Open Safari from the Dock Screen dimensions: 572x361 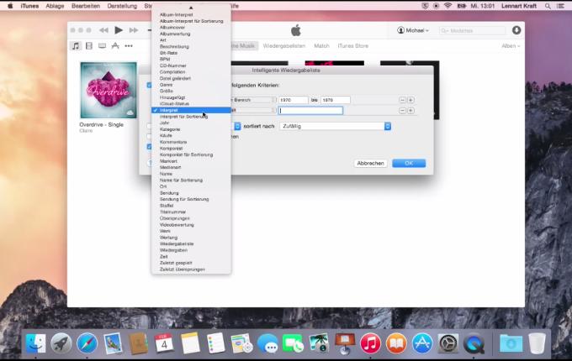point(87,343)
